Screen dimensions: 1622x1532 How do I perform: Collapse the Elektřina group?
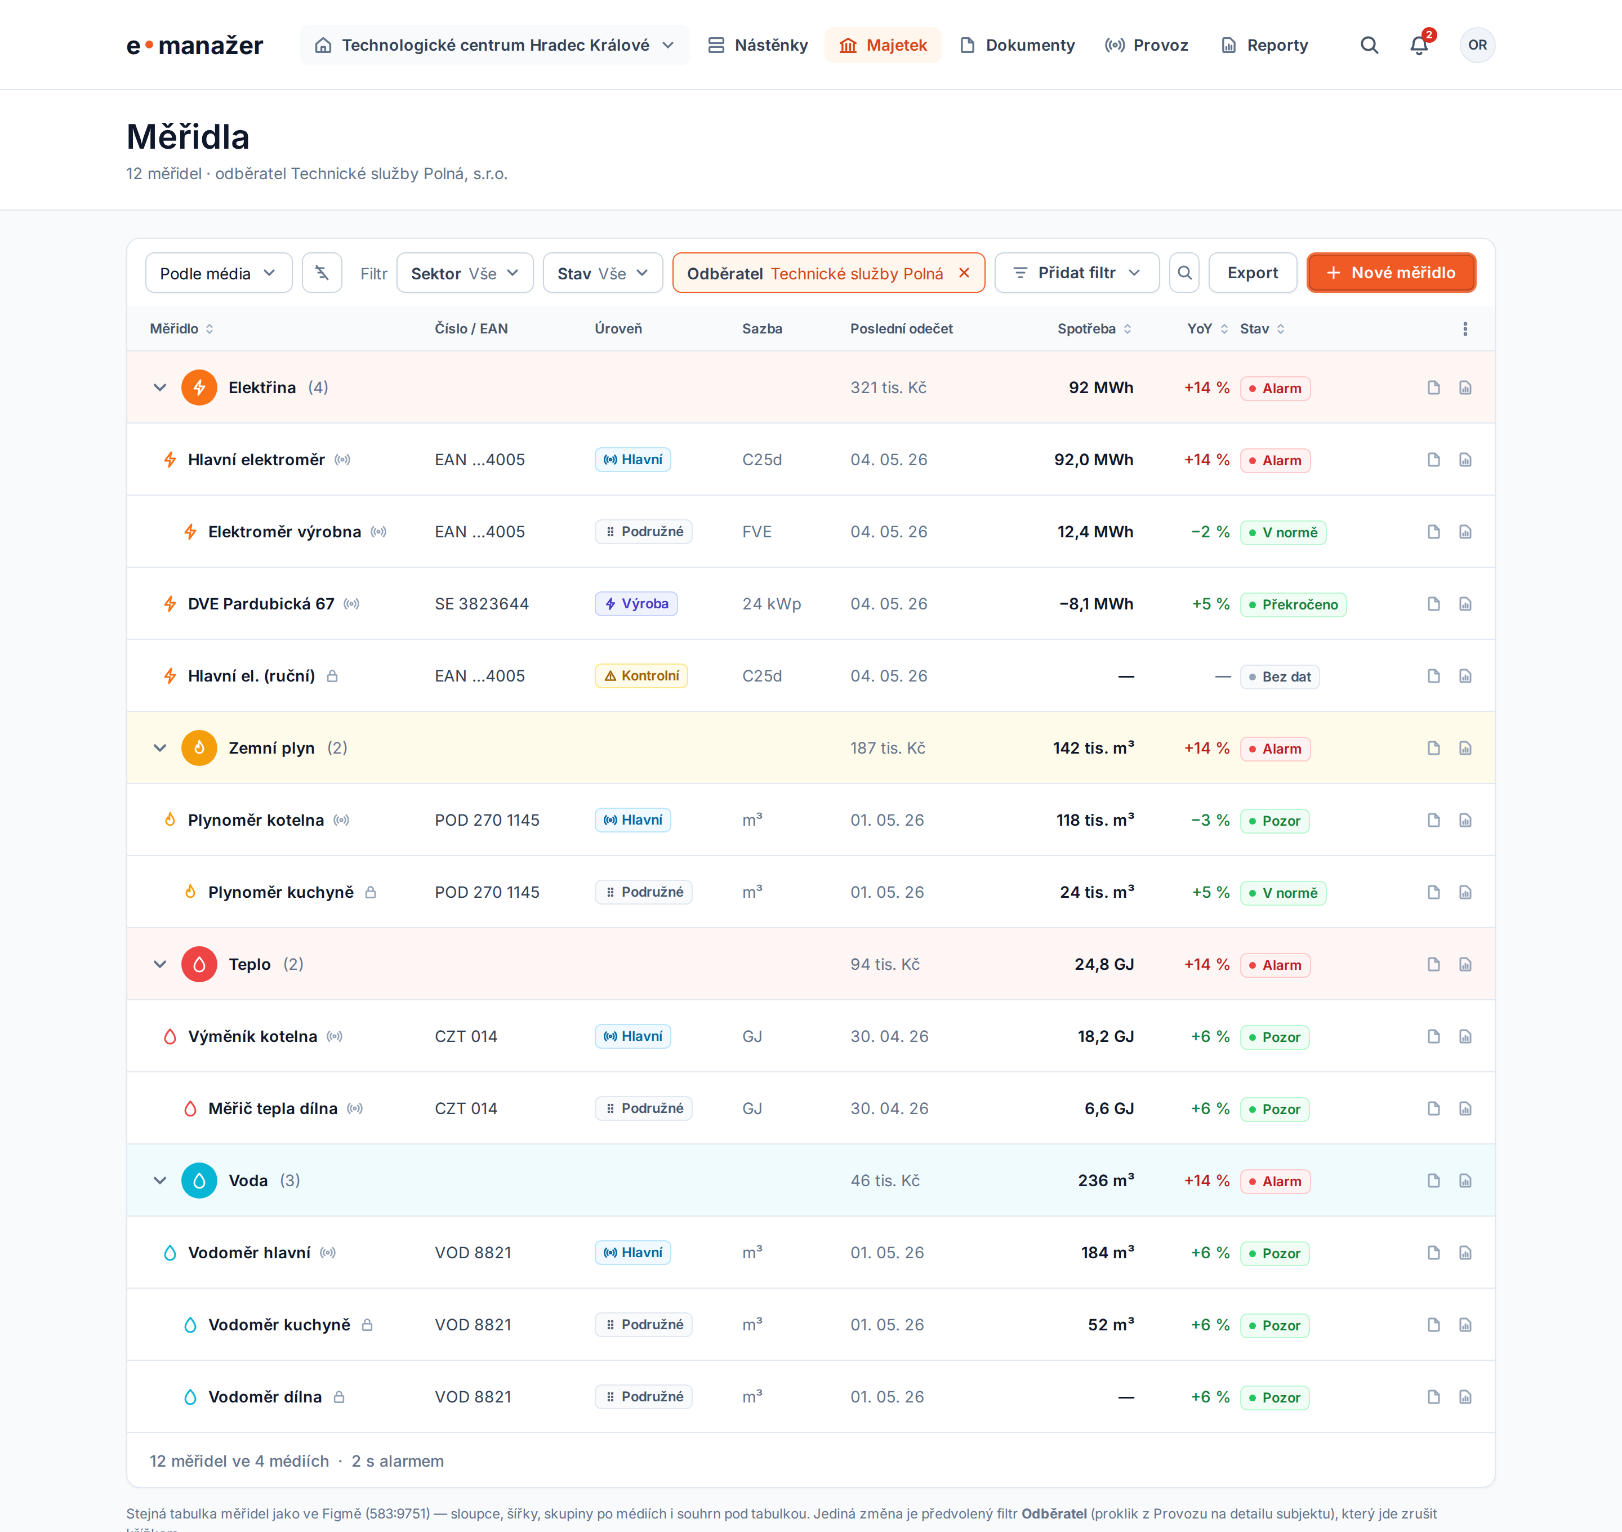point(160,388)
